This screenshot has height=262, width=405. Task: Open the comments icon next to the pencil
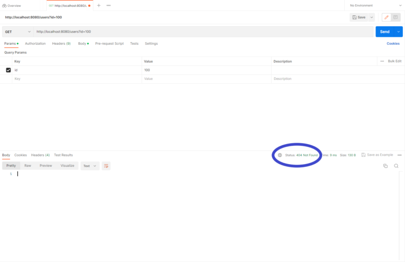(396, 17)
